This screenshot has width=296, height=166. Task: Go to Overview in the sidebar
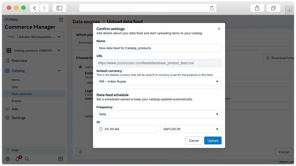pos(19,61)
